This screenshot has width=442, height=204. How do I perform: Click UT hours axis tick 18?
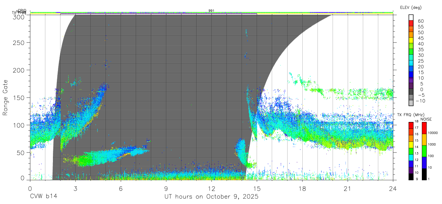(x=302, y=188)
